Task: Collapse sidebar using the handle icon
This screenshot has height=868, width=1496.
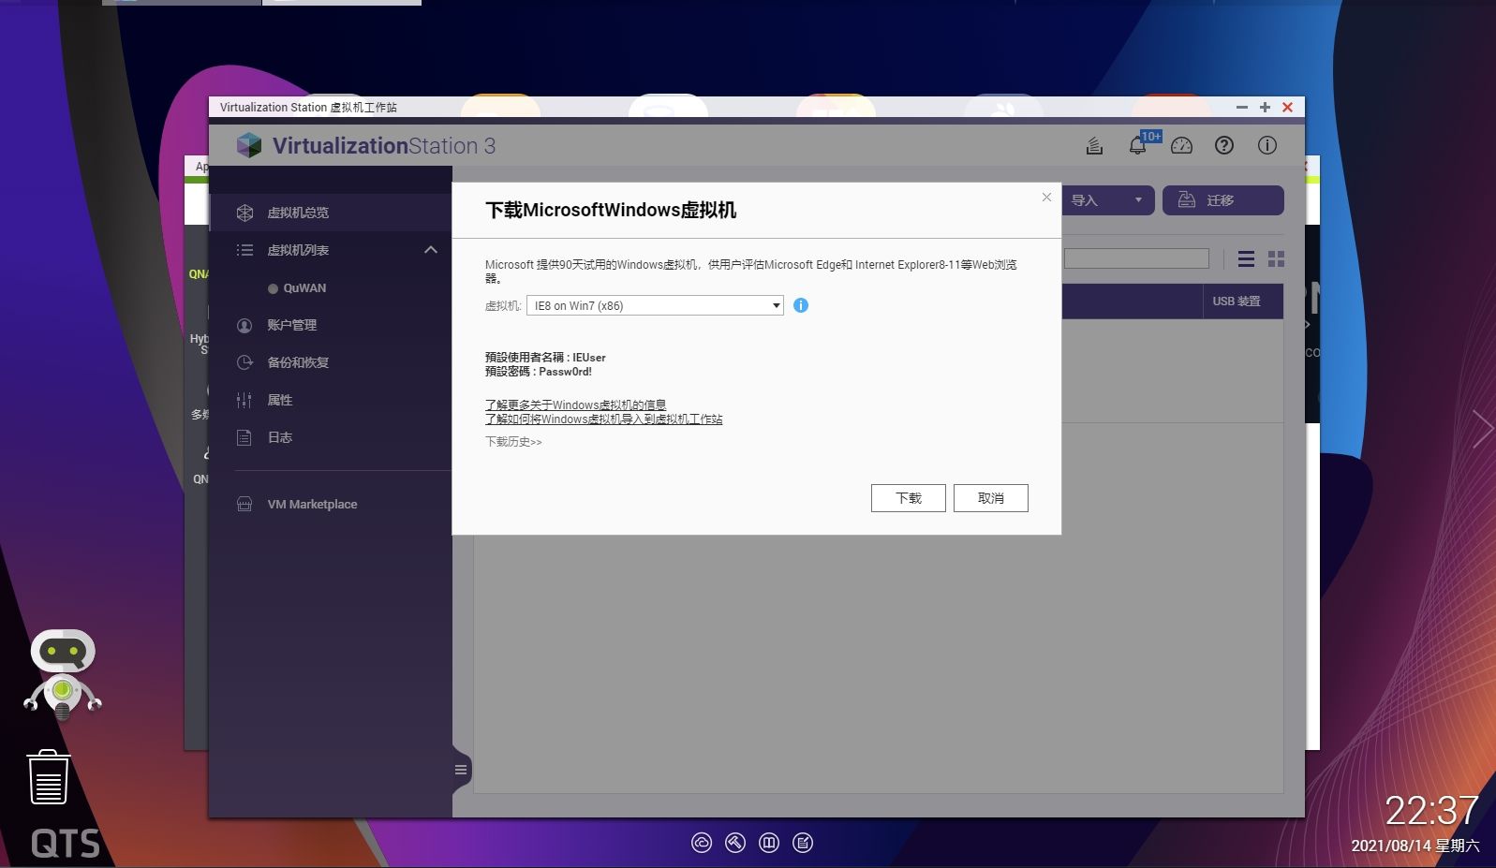Action: (x=461, y=770)
